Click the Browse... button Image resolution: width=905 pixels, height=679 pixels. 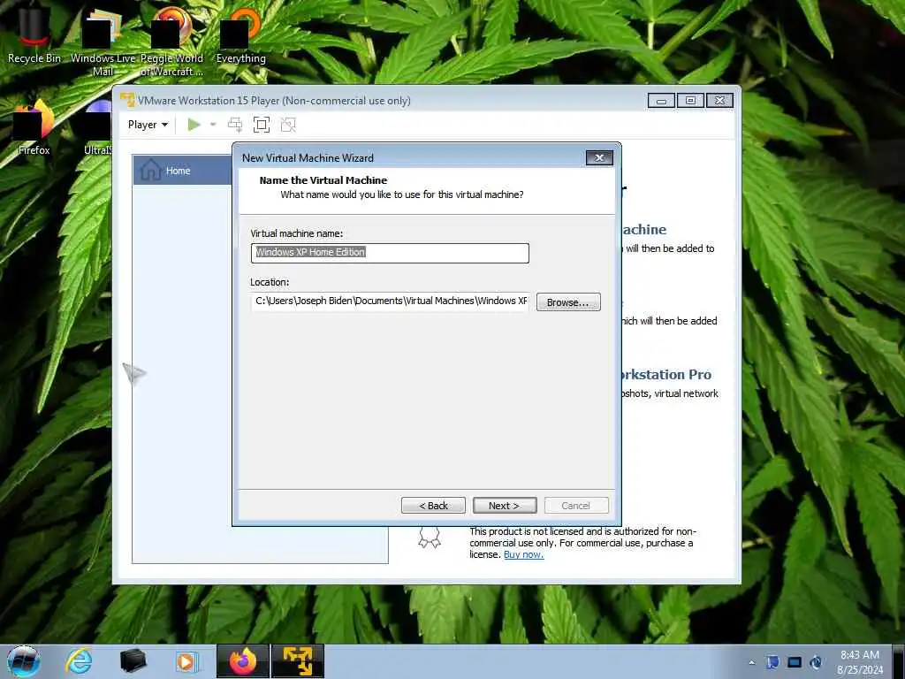pyautogui.click(x=568, y=302)
